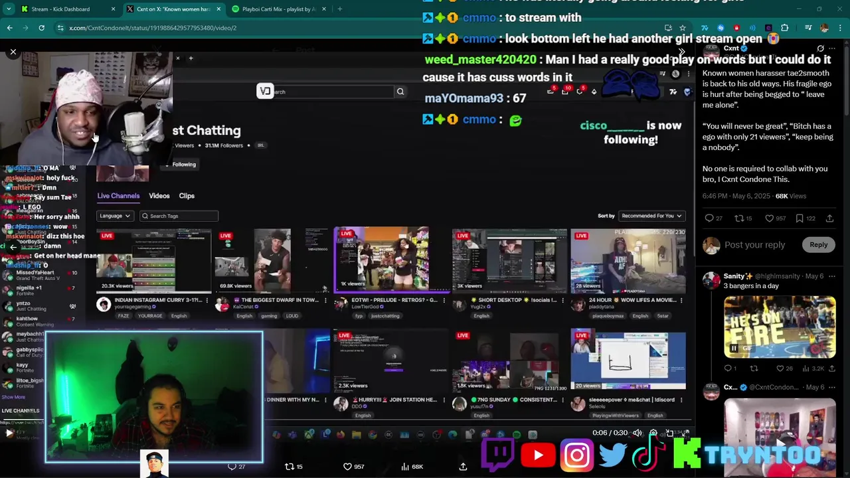
Task: Collapse side panel with double-chevron arrows
Action: [x=681, y=52]
